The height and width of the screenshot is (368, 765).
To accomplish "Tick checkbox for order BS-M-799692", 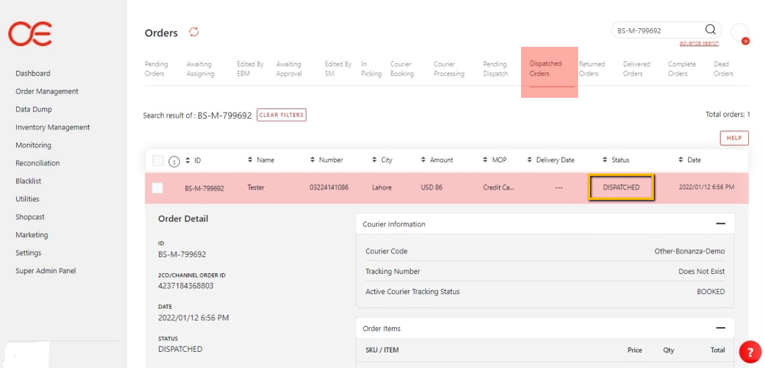I will (x=157, y=188).
